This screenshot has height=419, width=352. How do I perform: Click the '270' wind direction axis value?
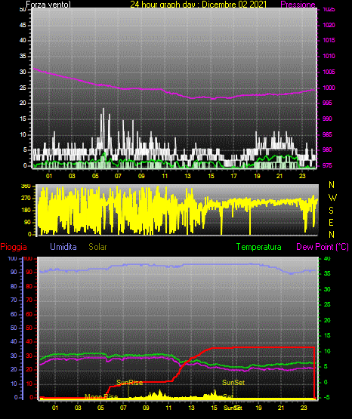click(x=26, y=198)
